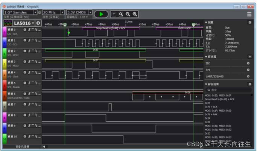This screenshot has height=151, width=257.
Task: Toggle rising edge trigger on channel 0
Action: pos(29,29)
